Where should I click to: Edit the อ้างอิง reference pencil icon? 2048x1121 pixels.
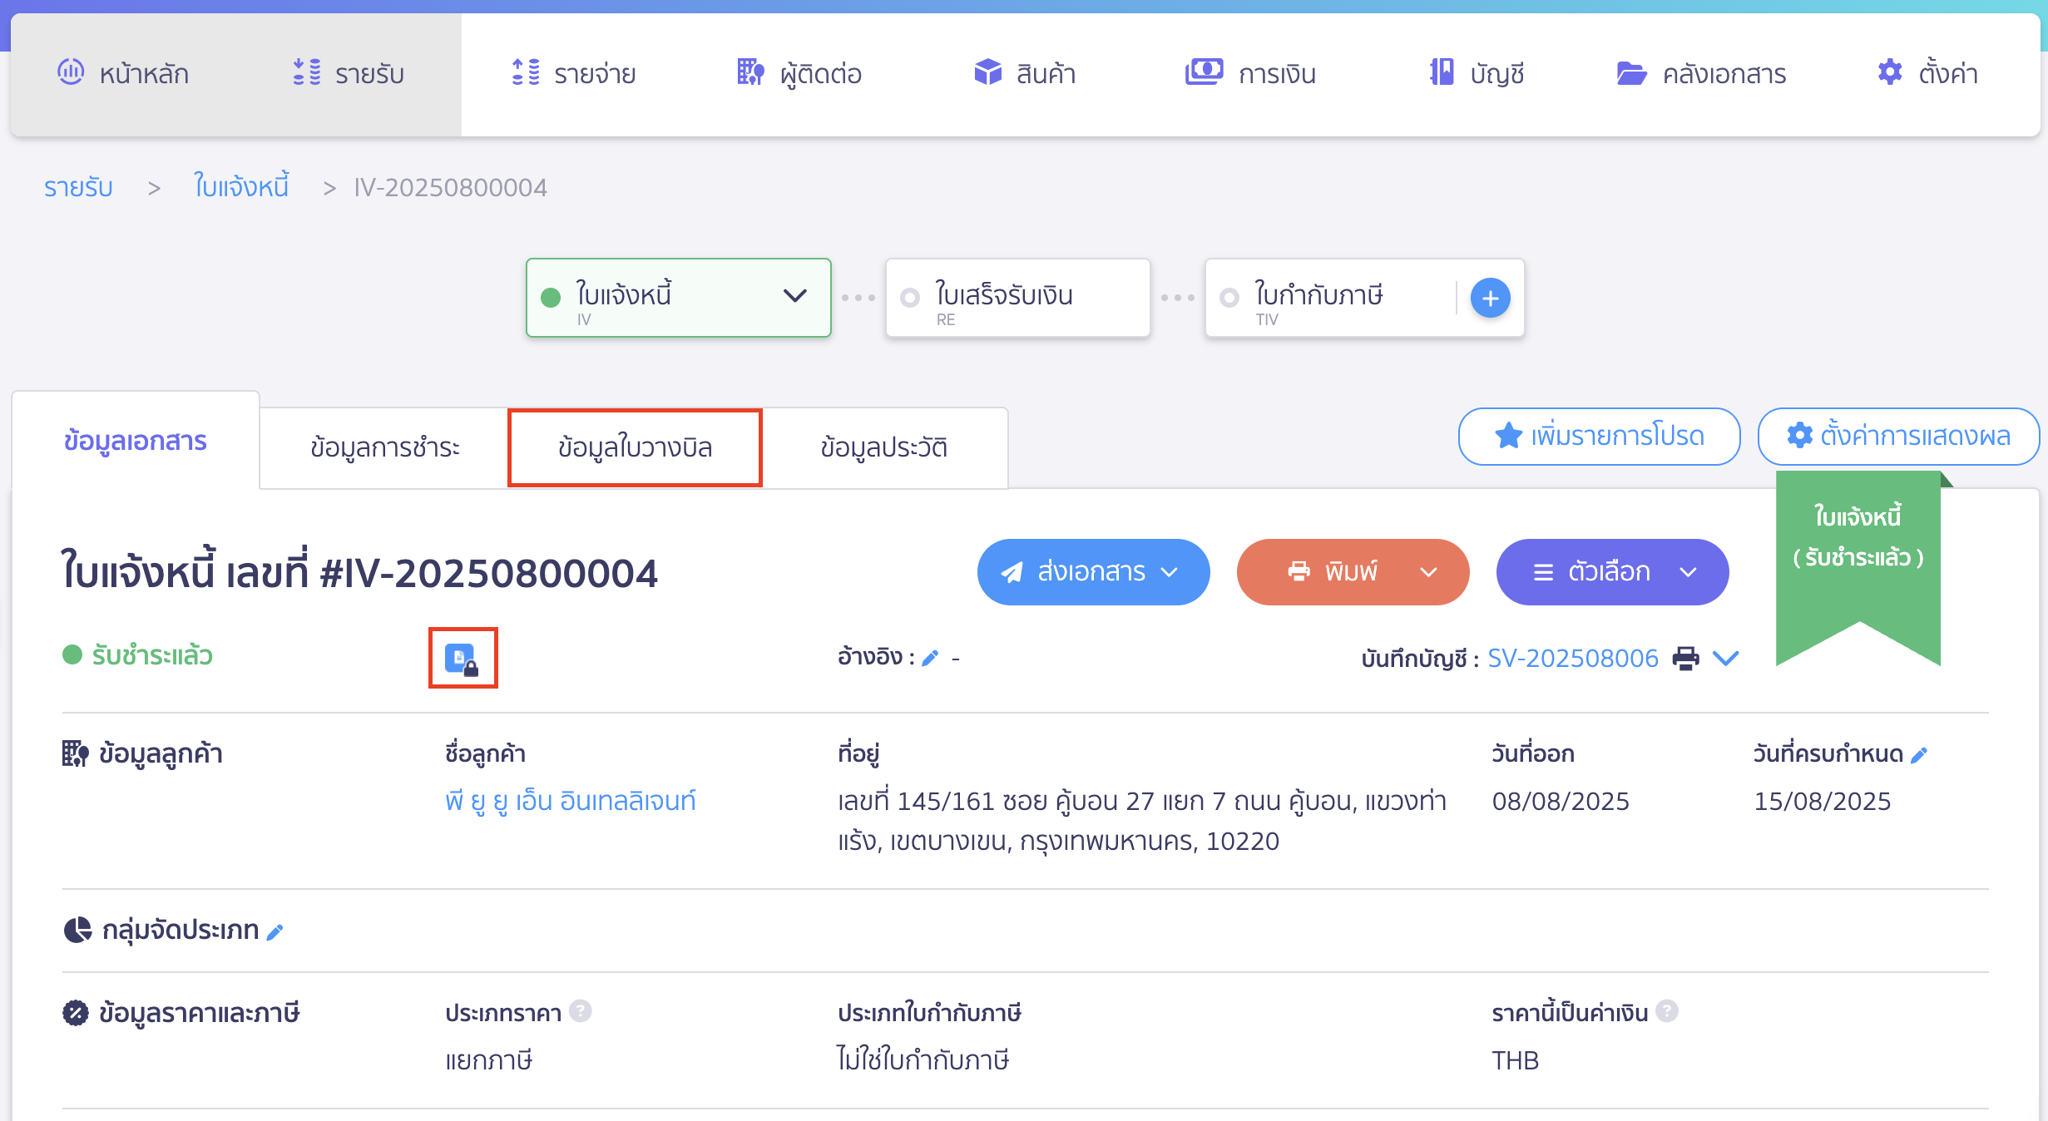click(930, 659)
